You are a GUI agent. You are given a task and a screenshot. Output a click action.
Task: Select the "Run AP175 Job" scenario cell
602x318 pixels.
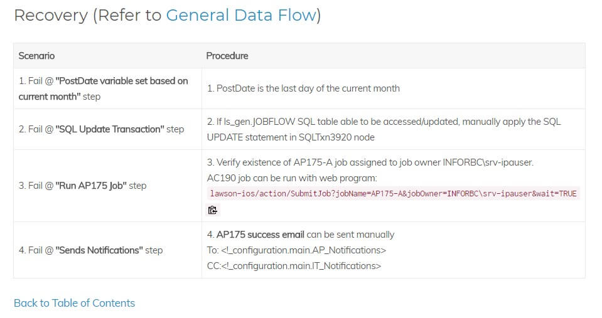[x=108, y=186]
